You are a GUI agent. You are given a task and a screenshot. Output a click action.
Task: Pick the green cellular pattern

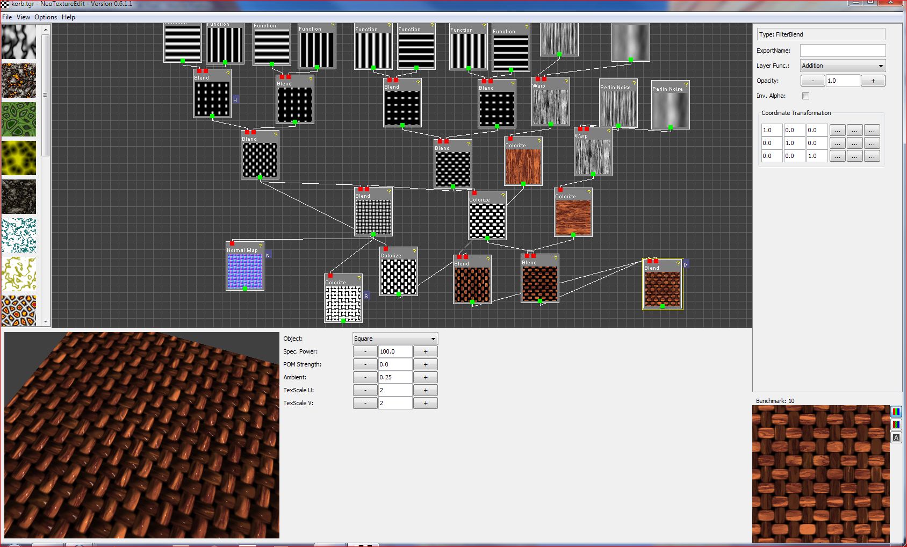coord(19,119)
